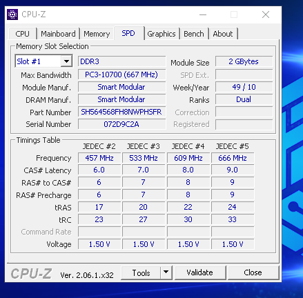The height and width of the screenshot is (298, 303).
Task: Click the JEDEC #3 column header
Action: 144,146
